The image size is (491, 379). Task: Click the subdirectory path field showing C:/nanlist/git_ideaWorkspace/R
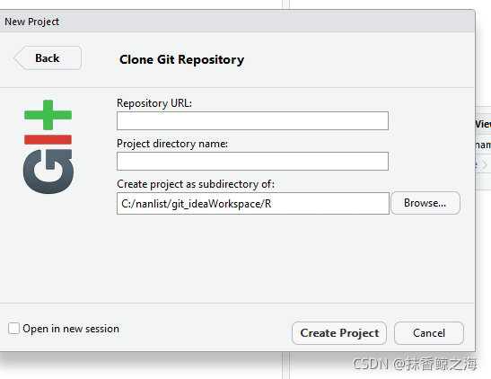pyautogui.click(x=253, y=204)
